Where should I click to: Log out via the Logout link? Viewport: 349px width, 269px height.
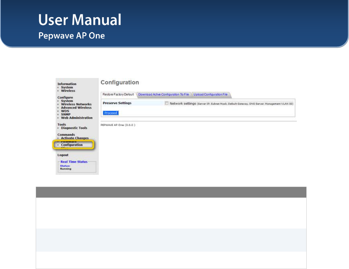tap(63, 155)
